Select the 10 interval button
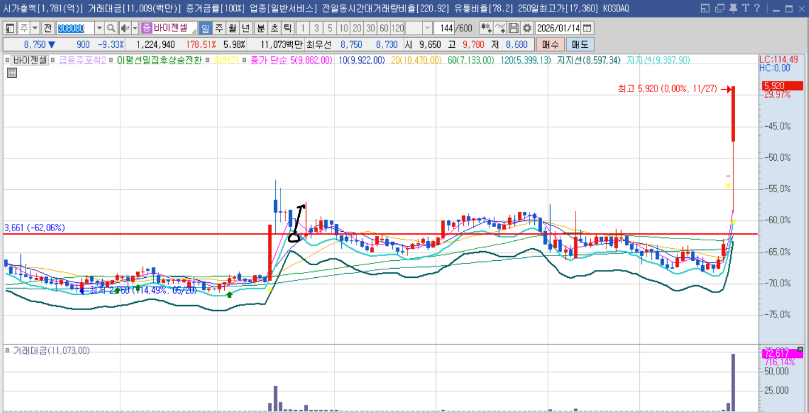809x413 pixels. (343, 28)
